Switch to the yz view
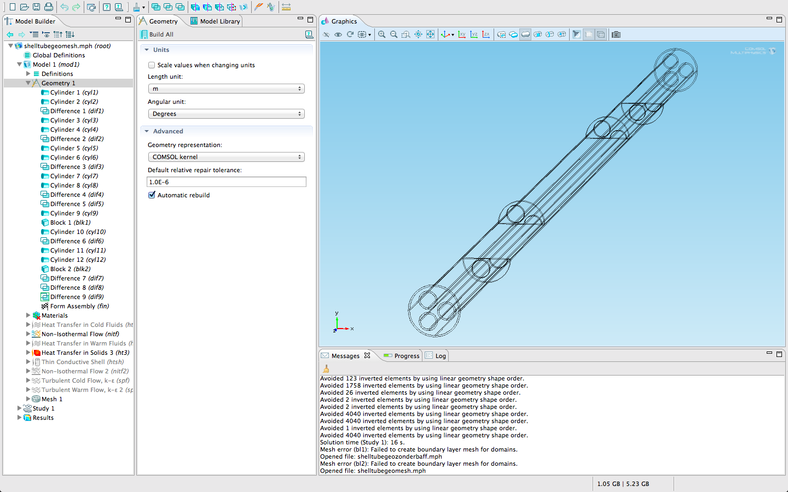Viewport: 788px width, 492px height. tap(474, 34)
